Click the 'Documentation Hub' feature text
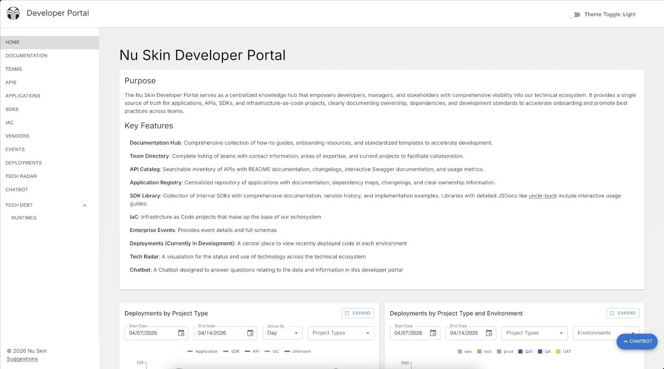Image resolution: width=664 pixels, height=369 pixels. click(x=156, y=143)
